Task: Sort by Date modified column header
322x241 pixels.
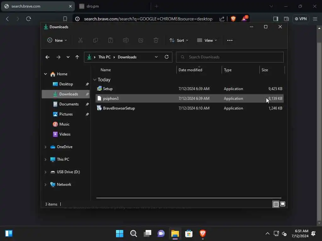Action: tap(190, 70)
